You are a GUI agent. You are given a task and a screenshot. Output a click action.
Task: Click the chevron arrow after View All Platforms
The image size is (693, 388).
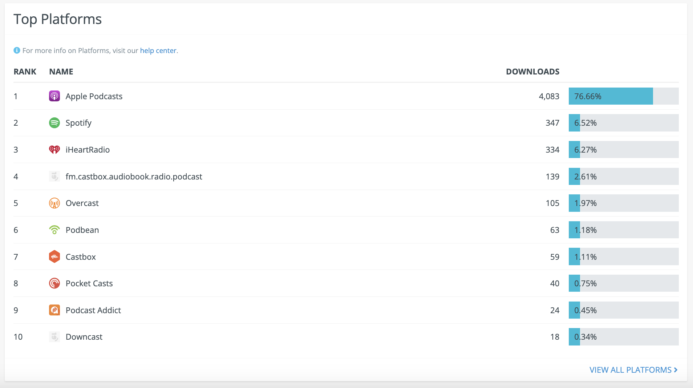coord(676,370)
